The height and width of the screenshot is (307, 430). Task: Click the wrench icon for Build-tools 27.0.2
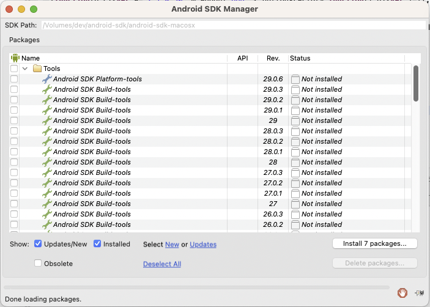(x=47, y=183)
